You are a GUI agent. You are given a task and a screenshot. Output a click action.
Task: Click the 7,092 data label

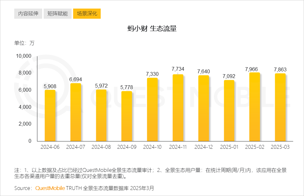tap(229, 76)
